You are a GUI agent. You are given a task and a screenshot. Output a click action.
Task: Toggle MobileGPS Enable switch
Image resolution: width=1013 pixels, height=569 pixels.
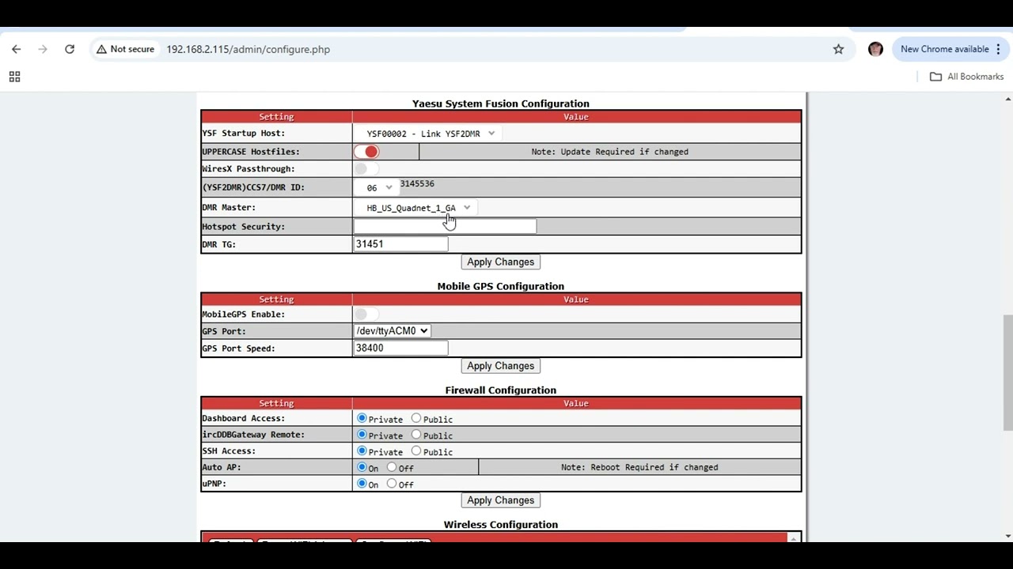[366, 315]
